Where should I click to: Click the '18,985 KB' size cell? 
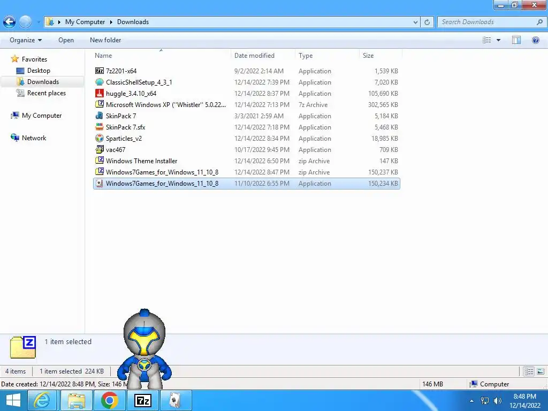tap(384, 139)
